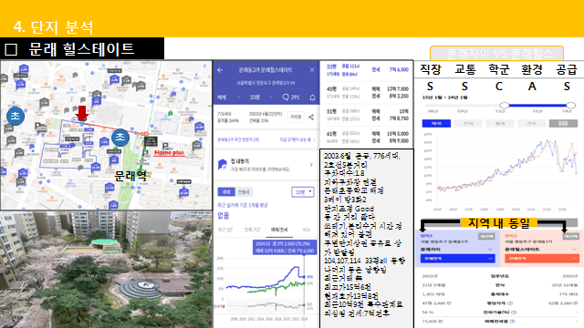Image resolution: width=584 pixels, height=328 pixels.
Task: Open the 지금 27명이 보는 중 link
Action: (x=297, y=139)
